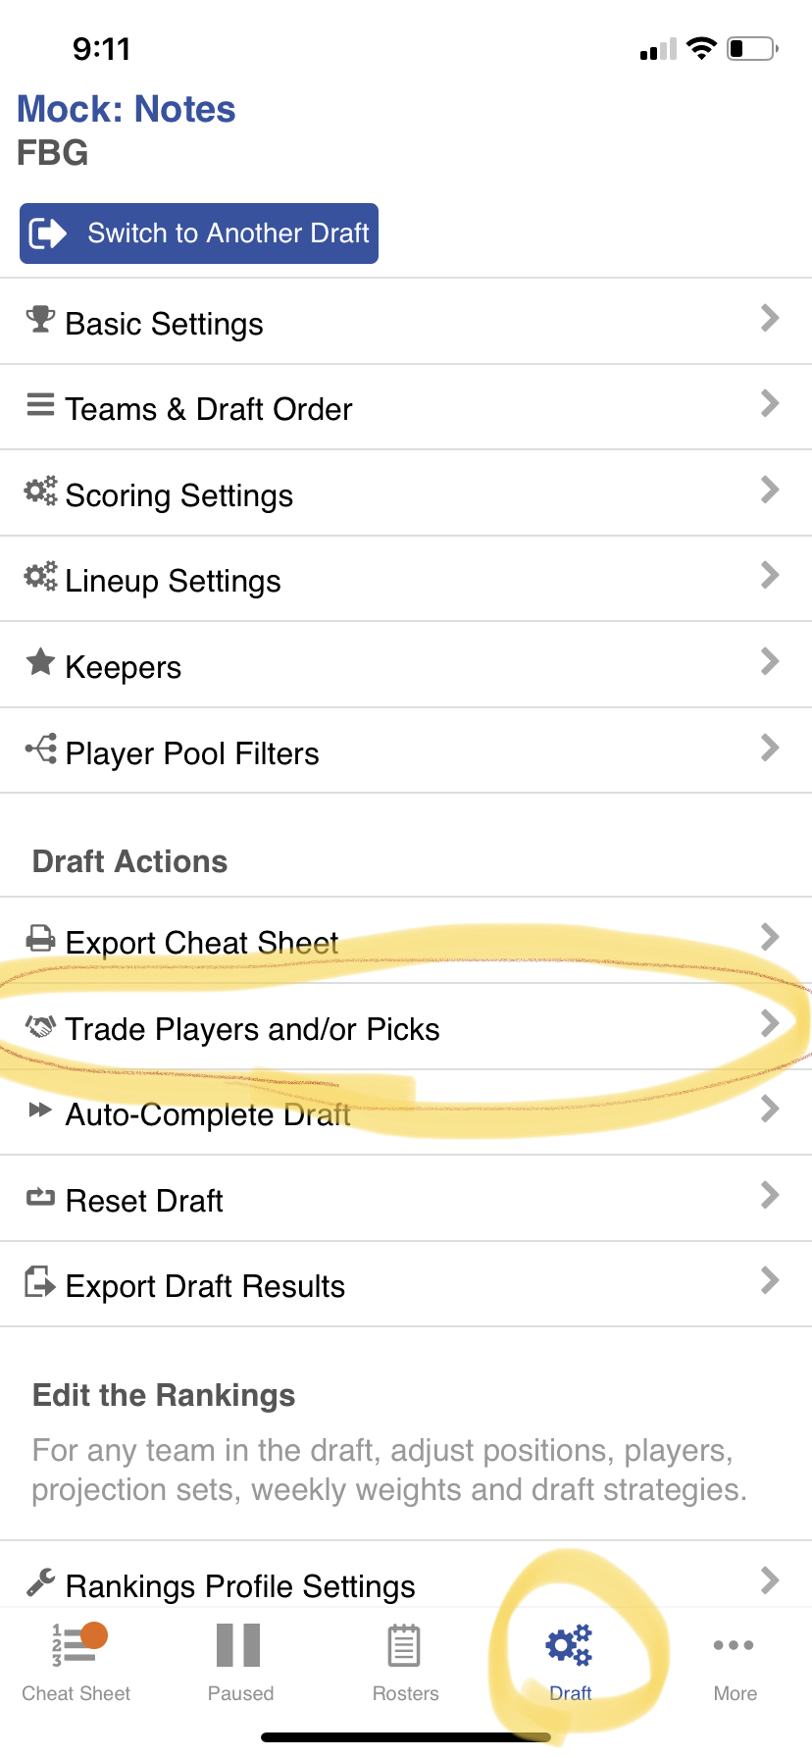Open Trade Players and/or Picks
812x1758 pixels.
[x=252, y=1029]
